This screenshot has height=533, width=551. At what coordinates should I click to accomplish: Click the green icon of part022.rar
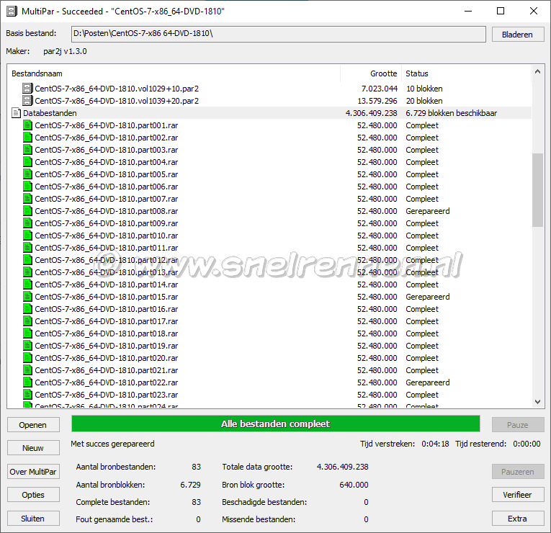pos(27,382)
